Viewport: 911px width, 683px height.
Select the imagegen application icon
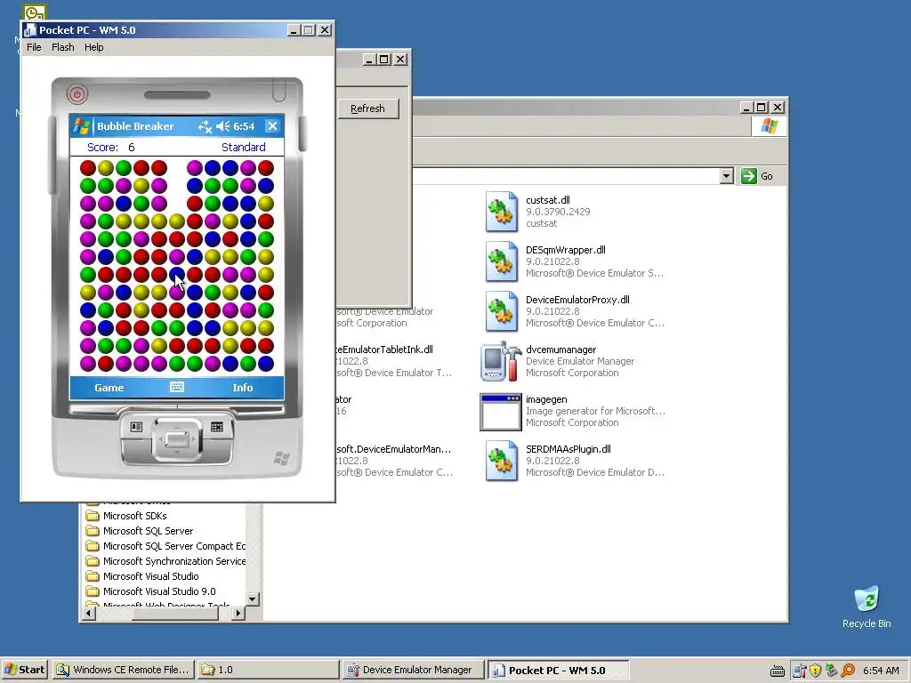coord(501,412)
